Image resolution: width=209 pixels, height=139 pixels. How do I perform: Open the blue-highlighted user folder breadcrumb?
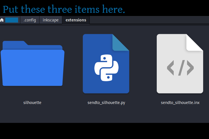[x=12, y=20]
